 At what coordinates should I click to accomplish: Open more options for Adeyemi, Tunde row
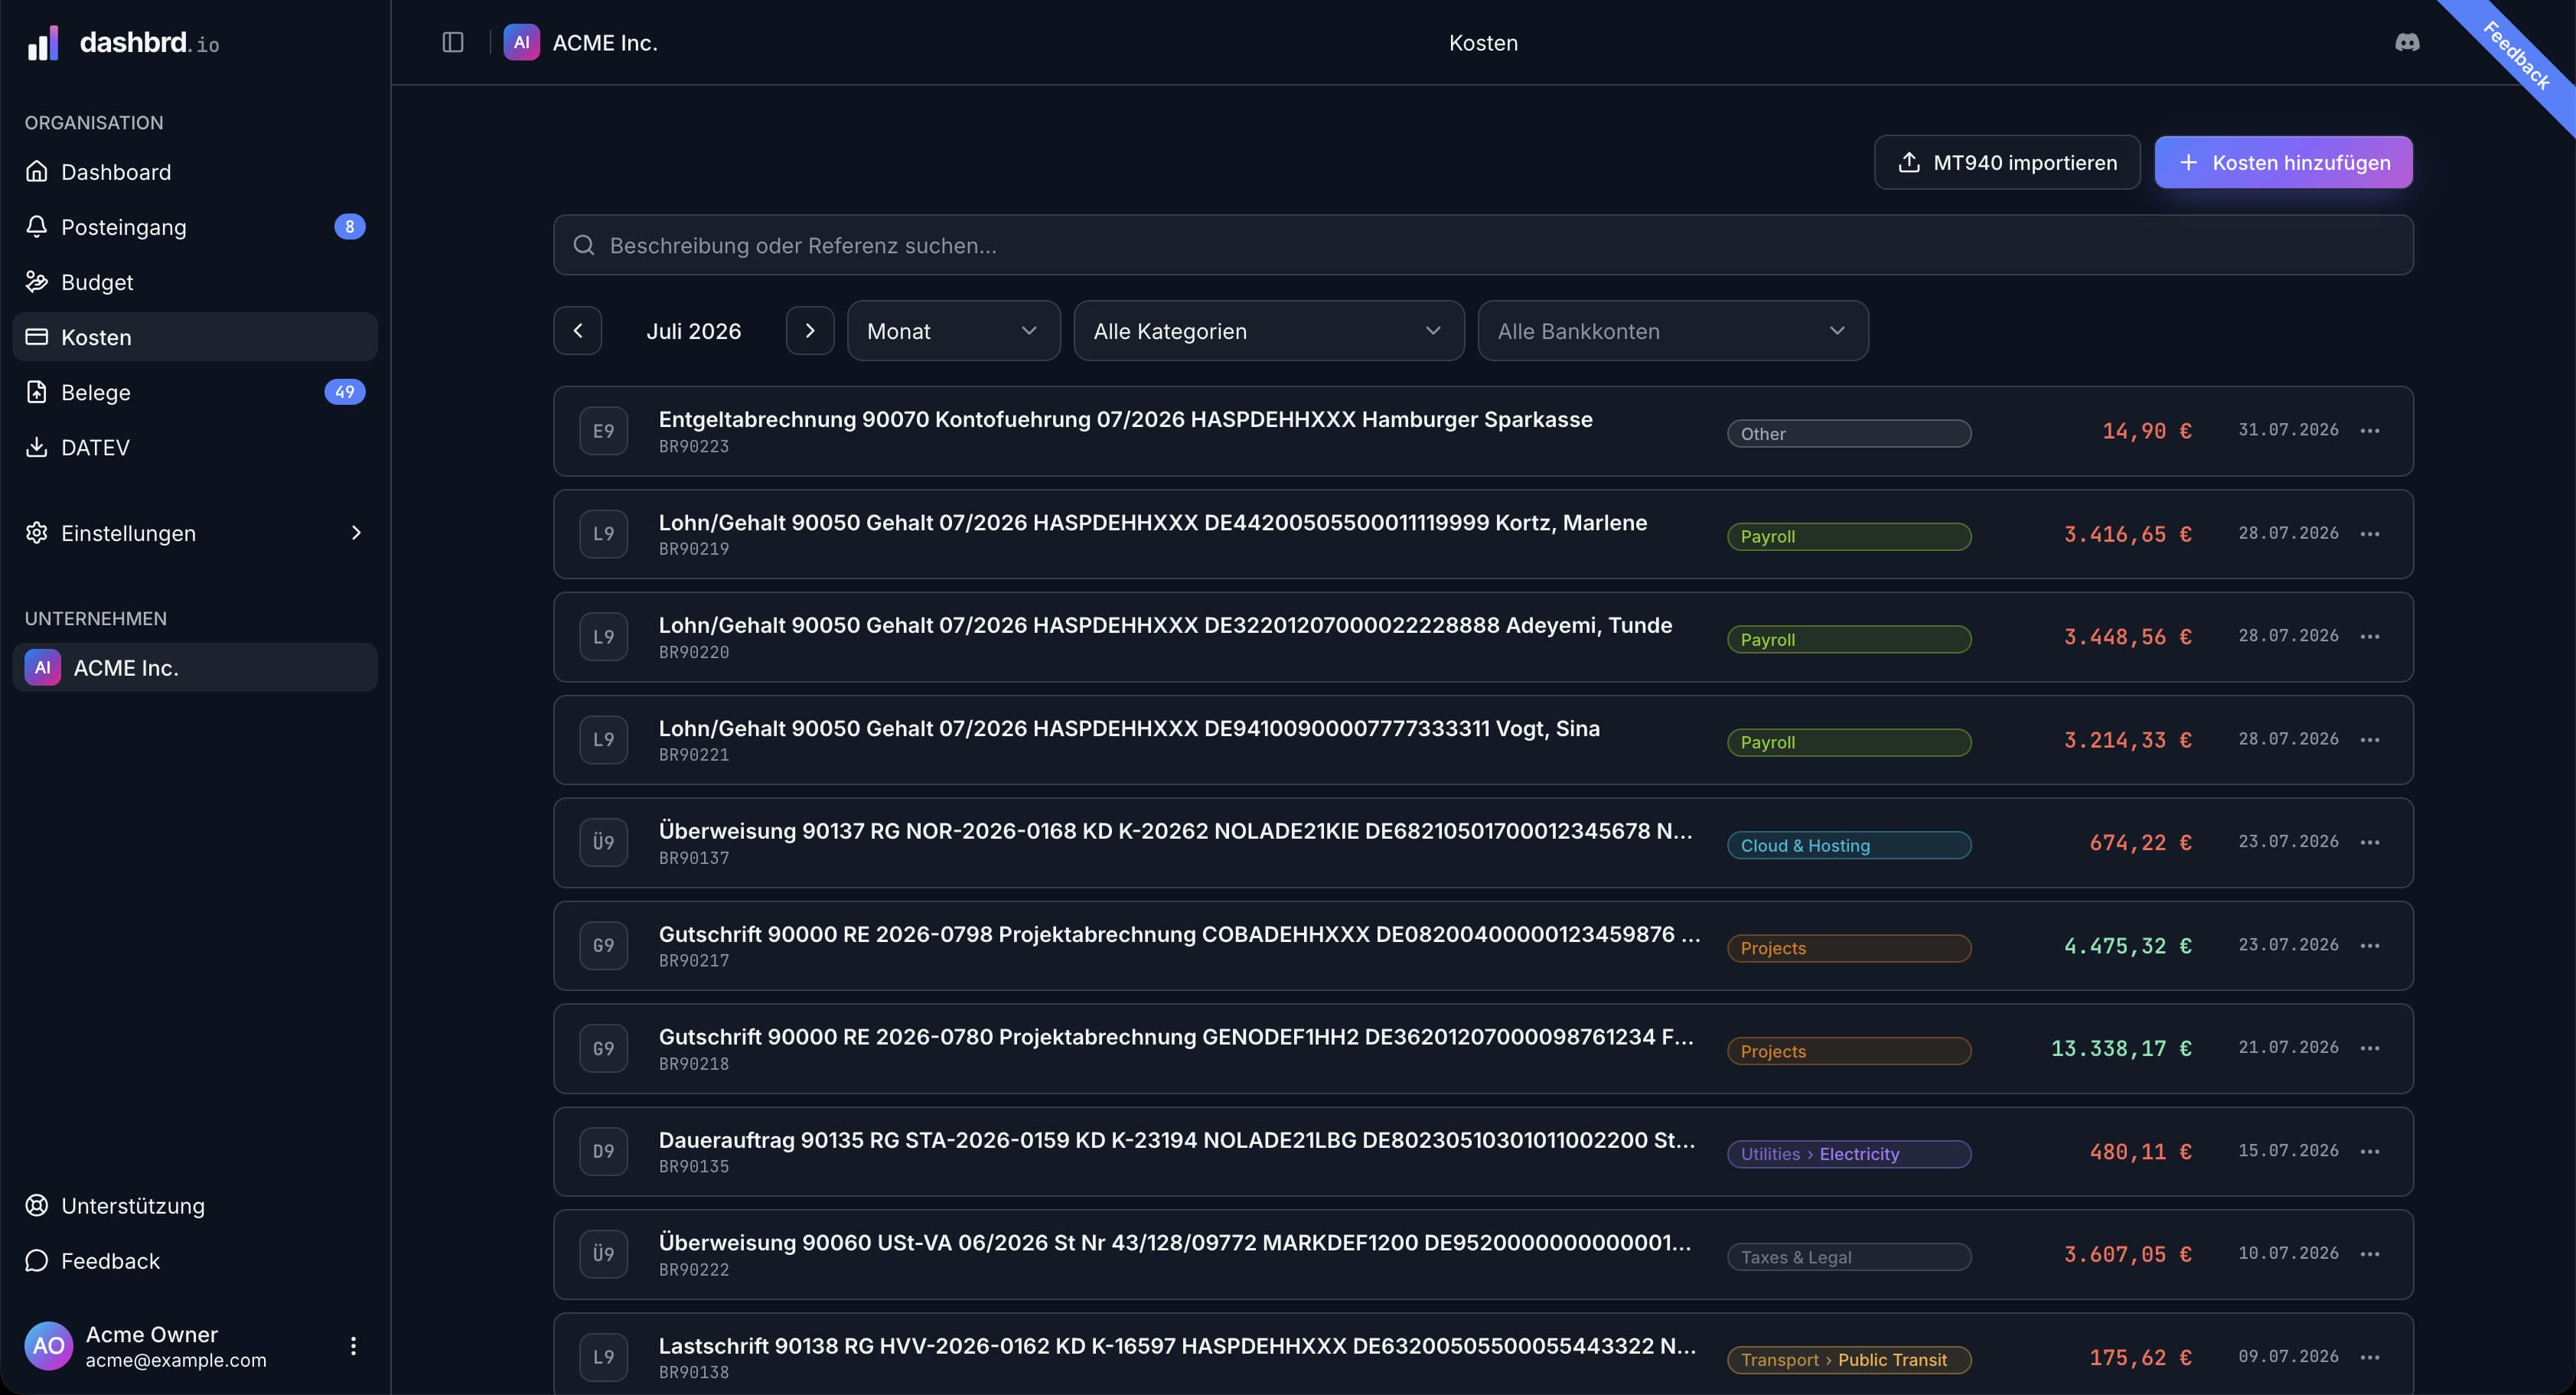[x=2370, y=637]
